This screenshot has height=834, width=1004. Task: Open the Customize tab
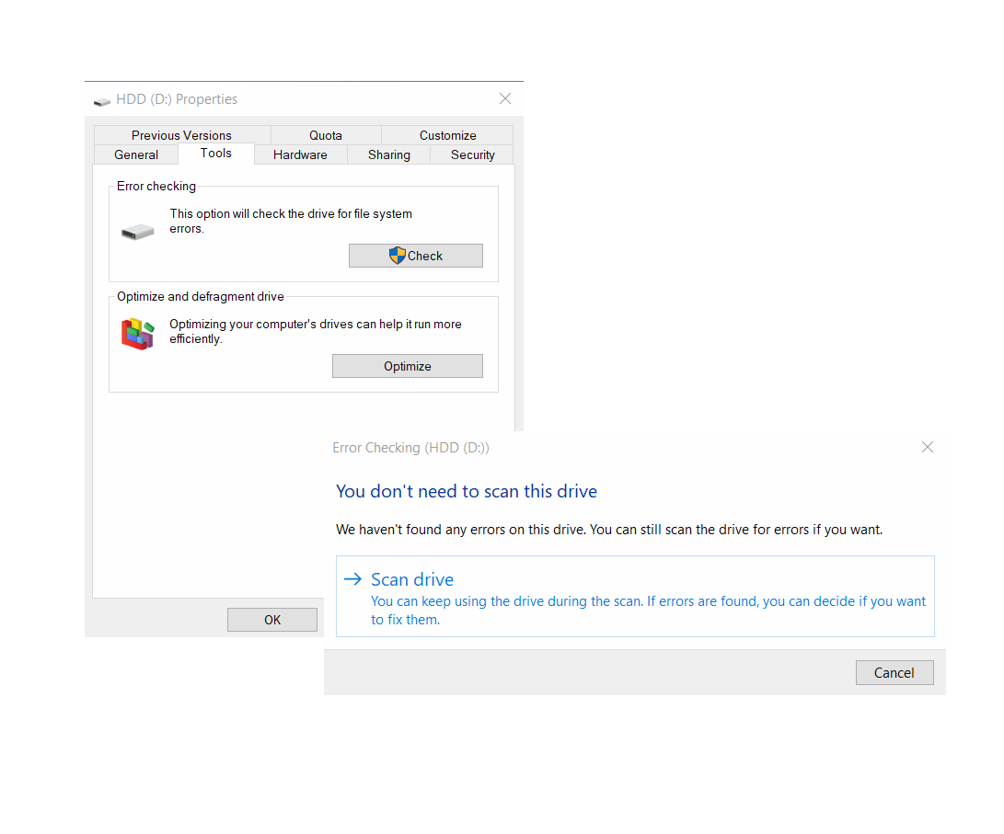[447, 135]
